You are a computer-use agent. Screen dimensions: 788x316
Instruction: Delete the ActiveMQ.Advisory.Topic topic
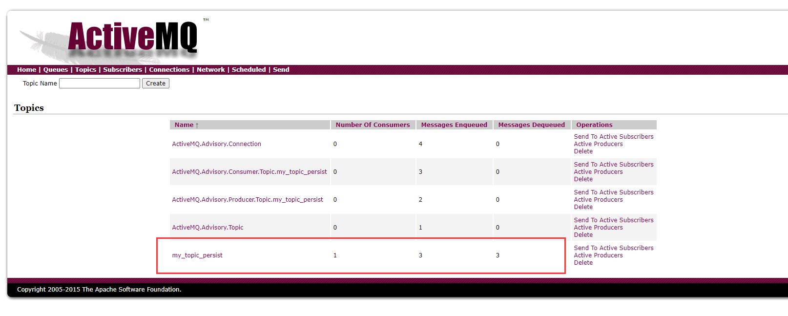[x=583, y=235]
